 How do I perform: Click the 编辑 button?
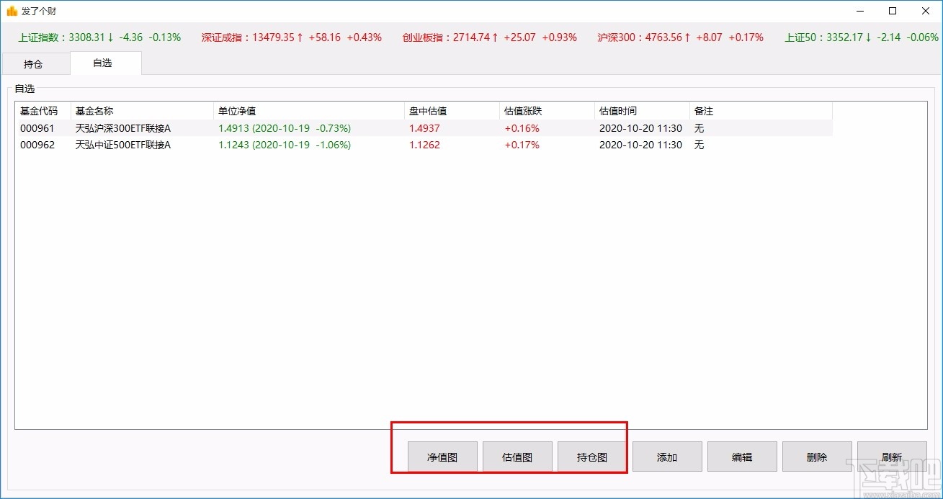742,456
